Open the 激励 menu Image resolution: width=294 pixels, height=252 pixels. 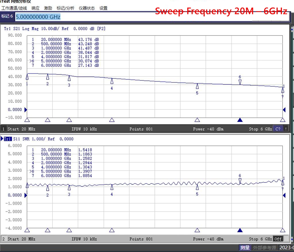click(48, 8)
